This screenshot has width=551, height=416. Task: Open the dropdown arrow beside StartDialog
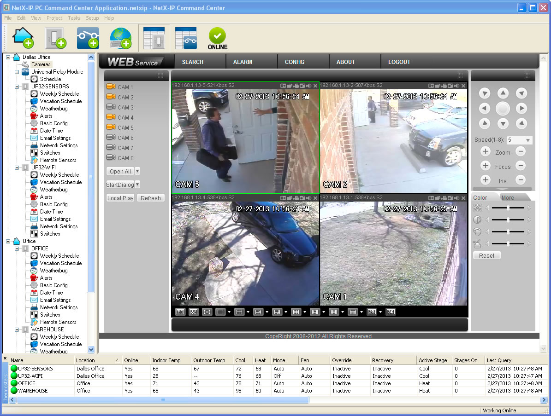point(137,184)
